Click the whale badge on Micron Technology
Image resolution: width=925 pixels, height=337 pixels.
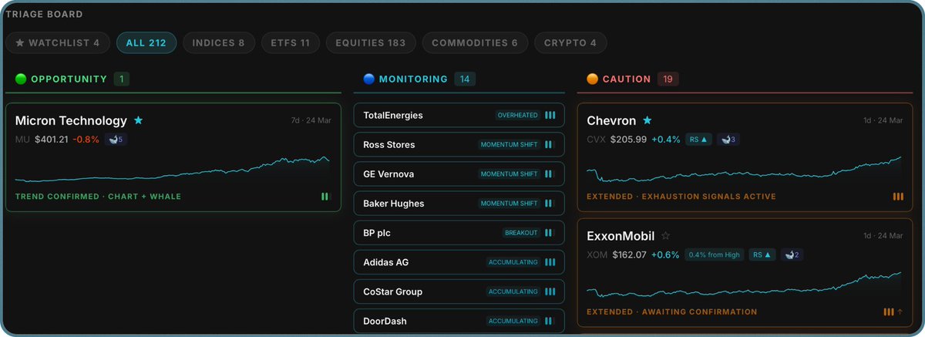[117, 140]
